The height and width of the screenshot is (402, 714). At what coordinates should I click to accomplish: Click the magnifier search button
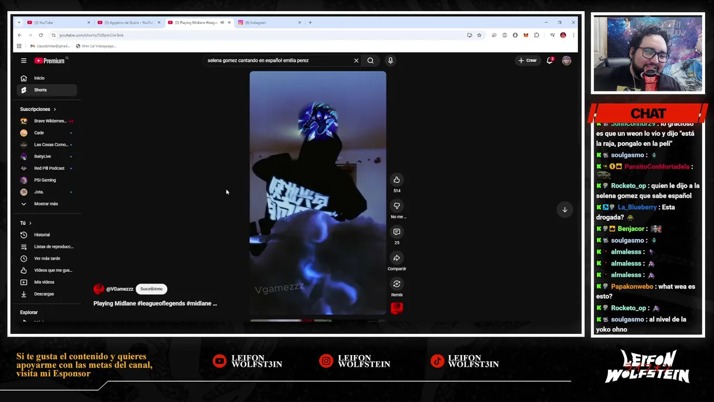tap(370, 60)
